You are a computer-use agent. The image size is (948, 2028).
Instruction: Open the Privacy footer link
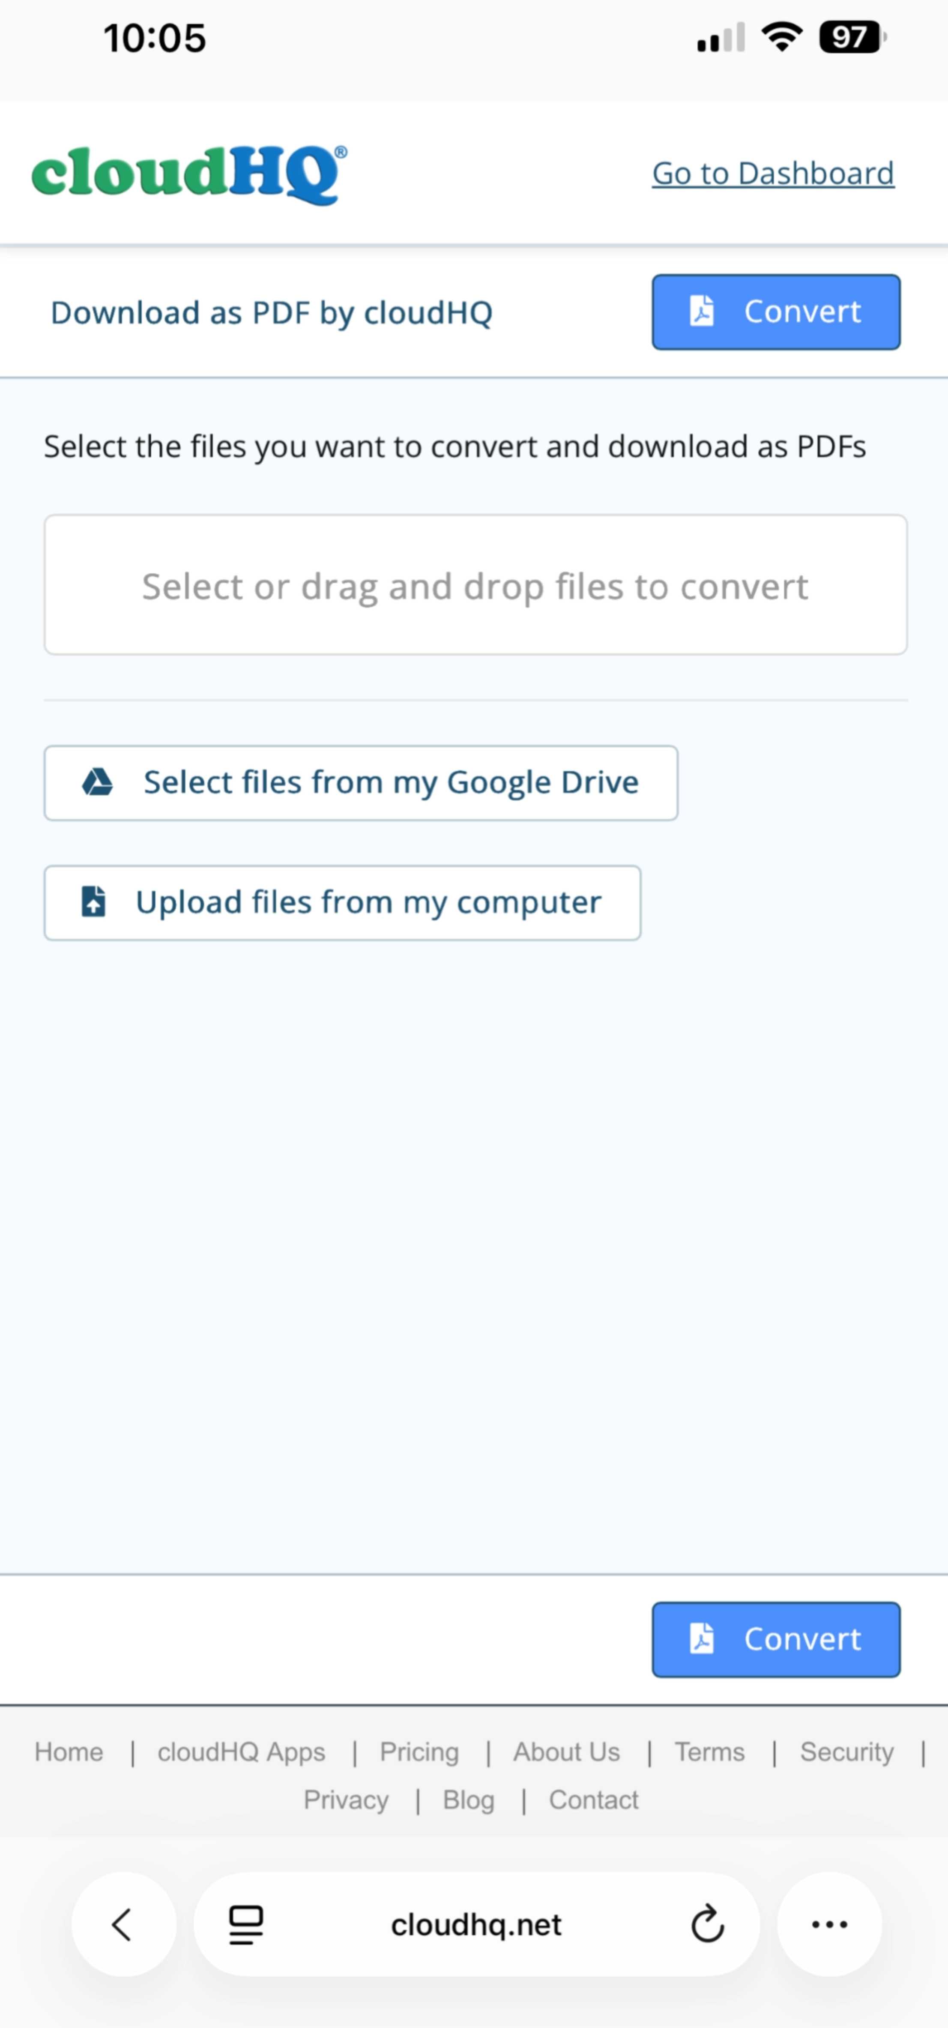pos(346,1800)
